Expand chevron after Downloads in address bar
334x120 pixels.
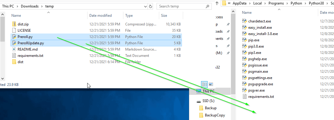[x=42, y=6]
